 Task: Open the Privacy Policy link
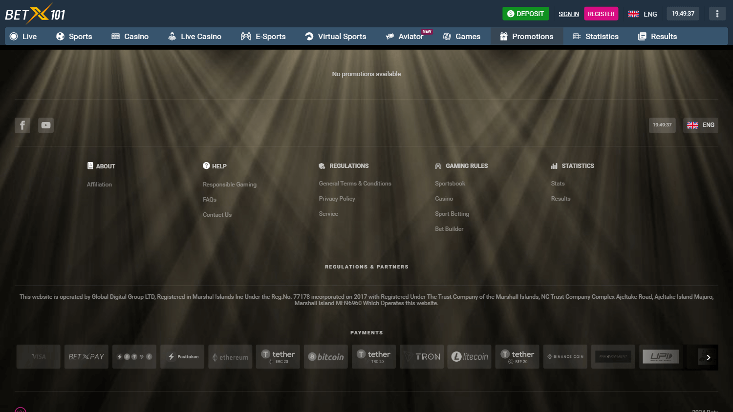(x=337, y=199)
